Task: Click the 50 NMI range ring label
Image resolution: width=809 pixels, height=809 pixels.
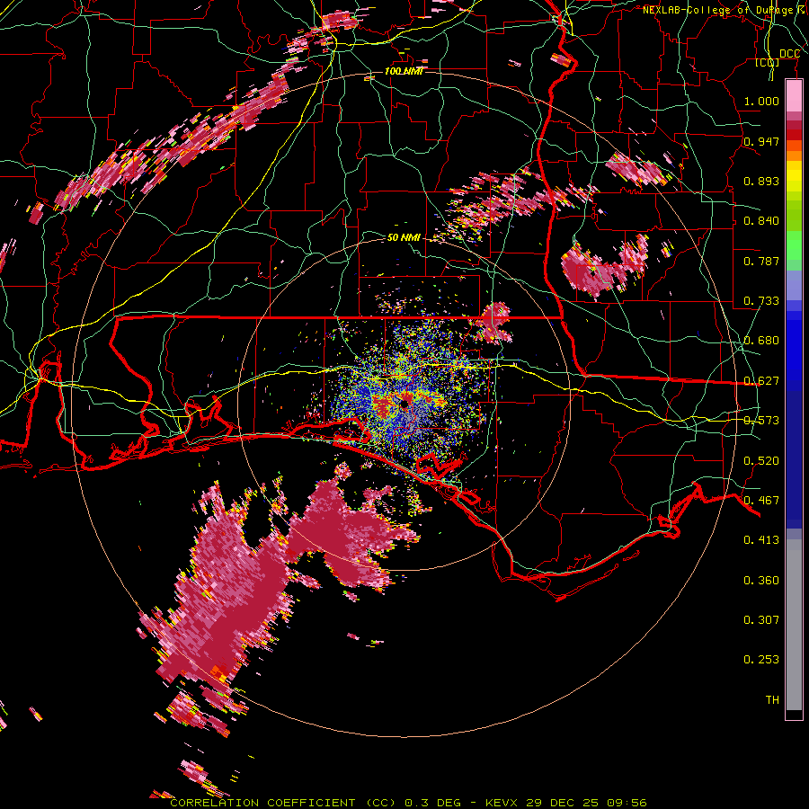Action: coord(404,237)
